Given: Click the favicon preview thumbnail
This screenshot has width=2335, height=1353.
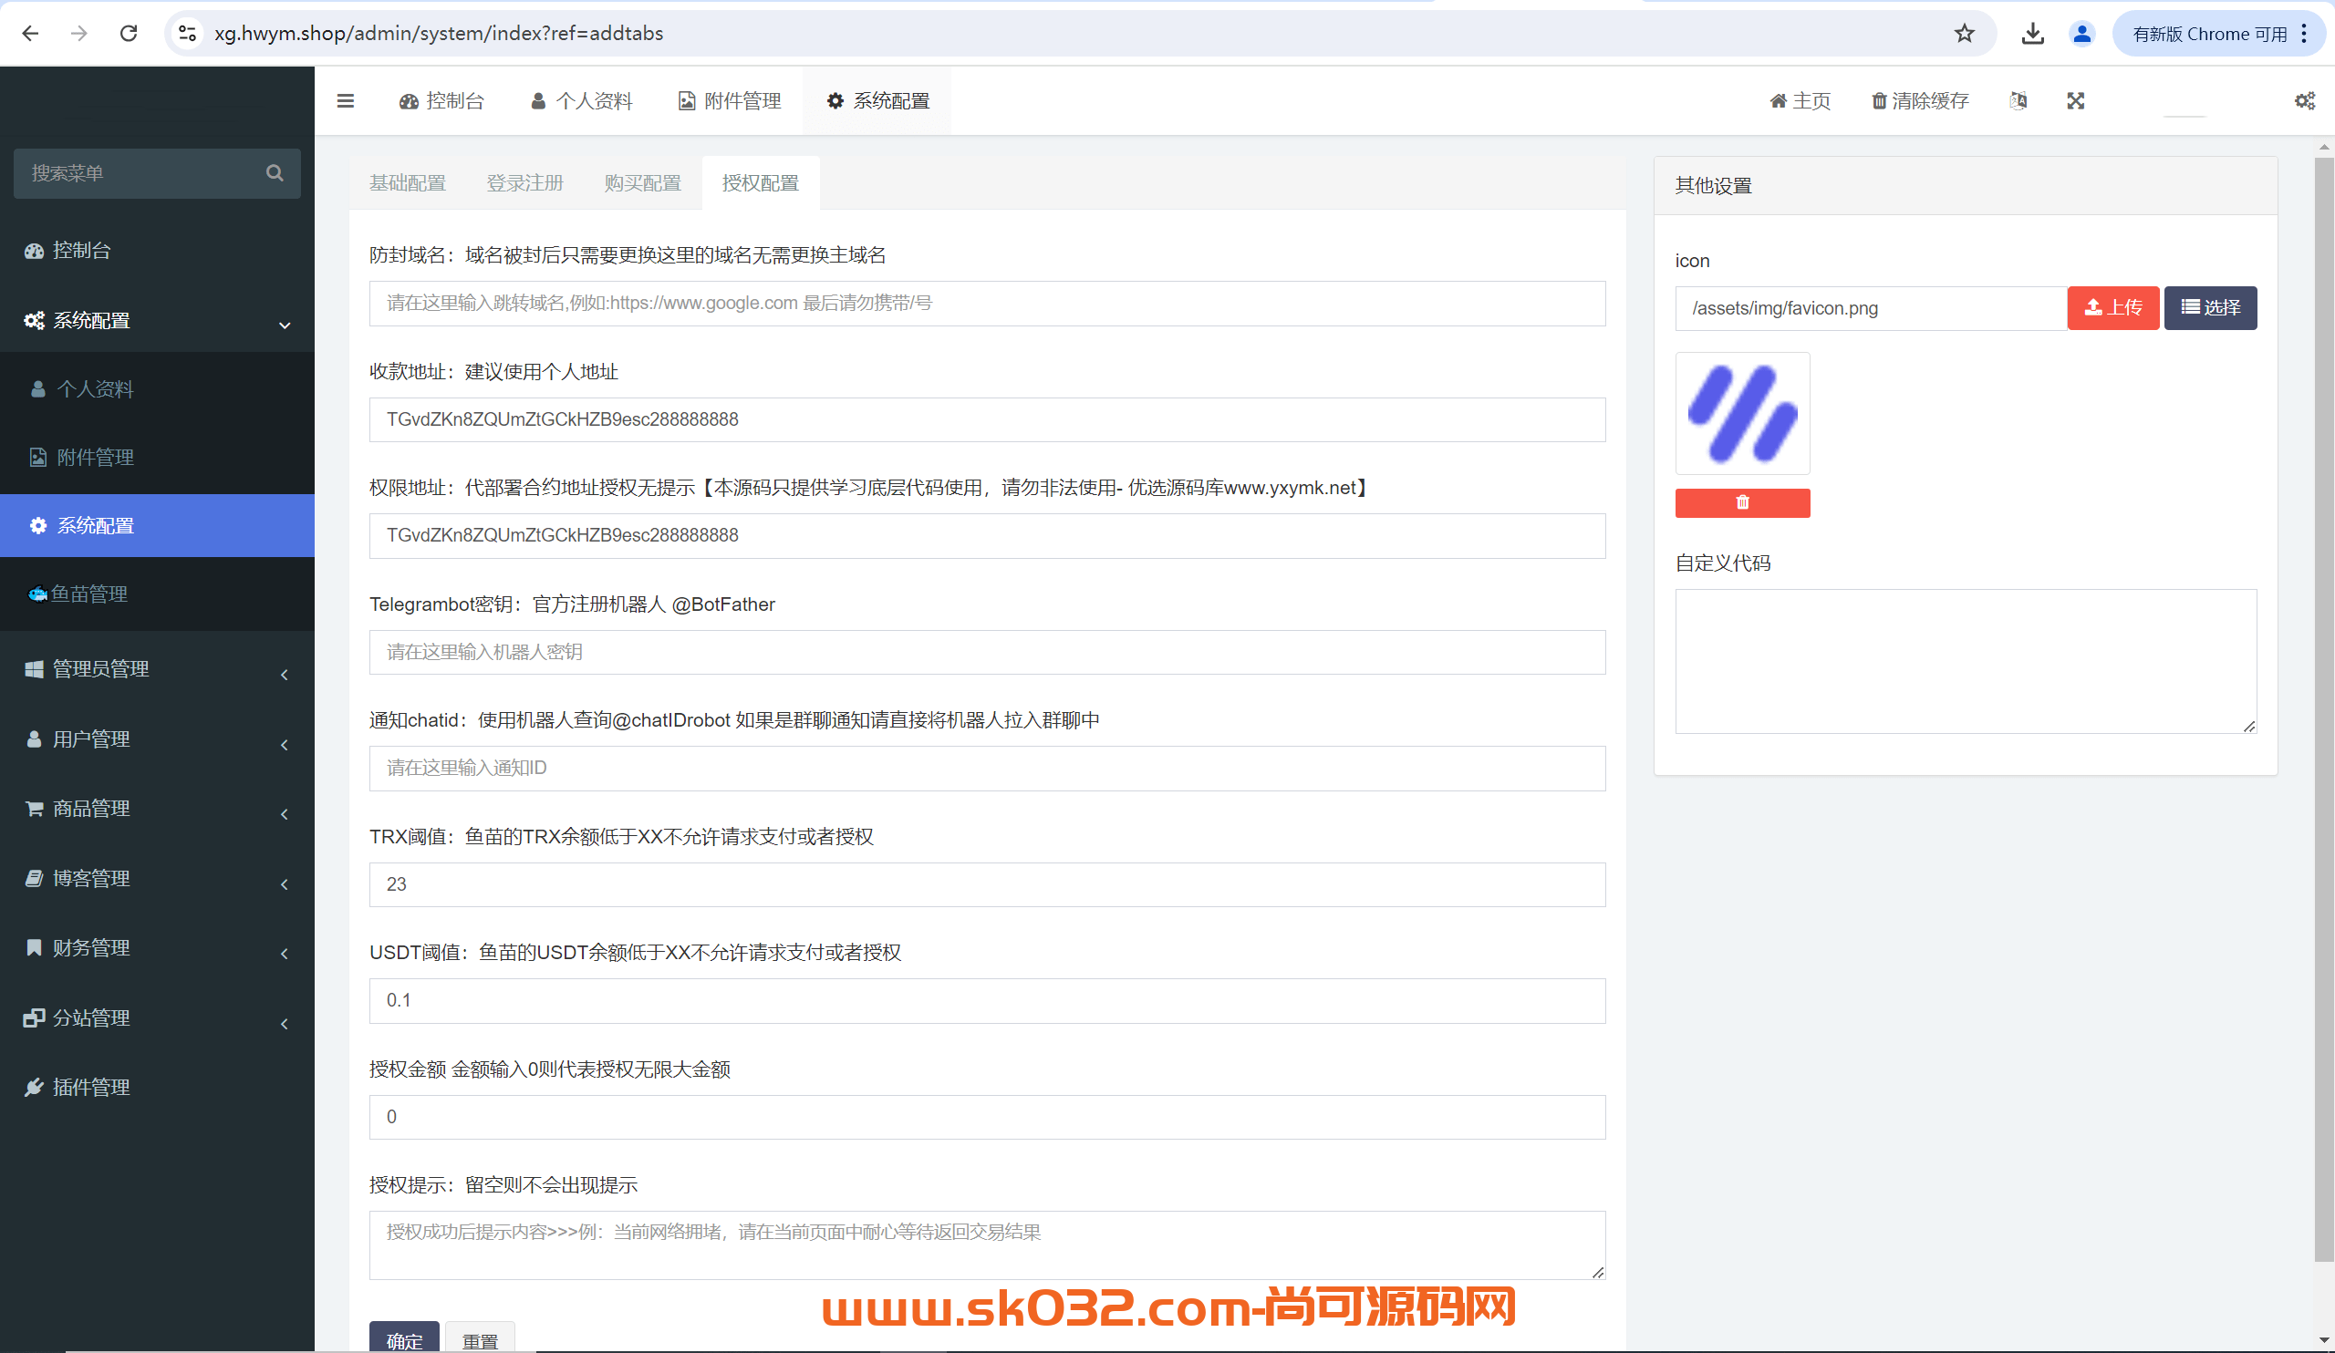Looking at the screenshot, I should tap(1742, 413).
